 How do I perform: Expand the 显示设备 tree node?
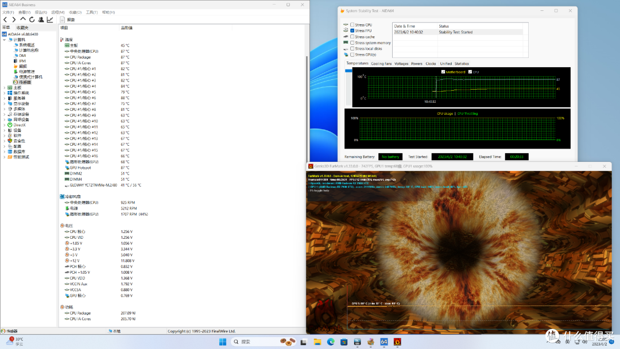point(5,103)
